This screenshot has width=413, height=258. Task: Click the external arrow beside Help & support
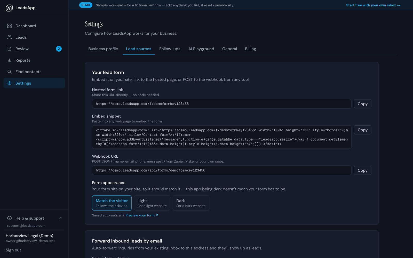pyautogui.click(x=60, y=218)
